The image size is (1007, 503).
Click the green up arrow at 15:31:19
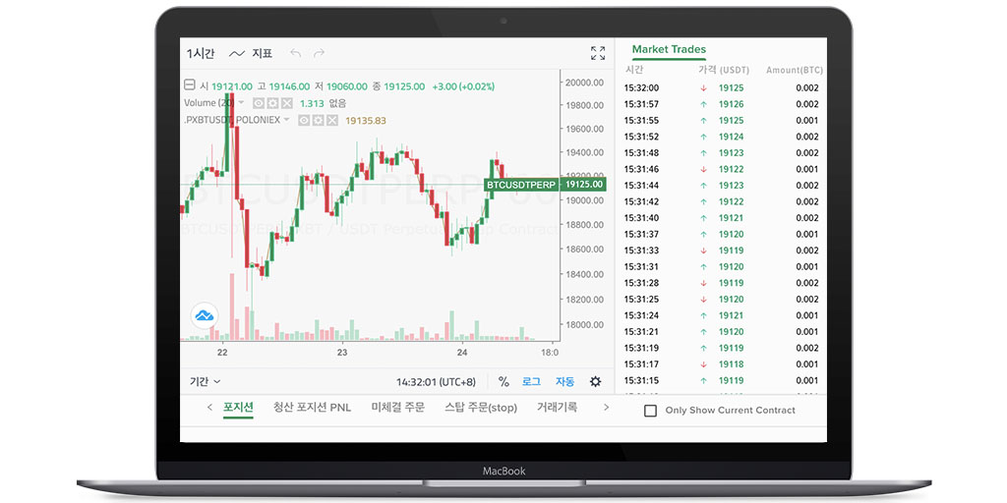pyautogui.click(x=703, y=348)
